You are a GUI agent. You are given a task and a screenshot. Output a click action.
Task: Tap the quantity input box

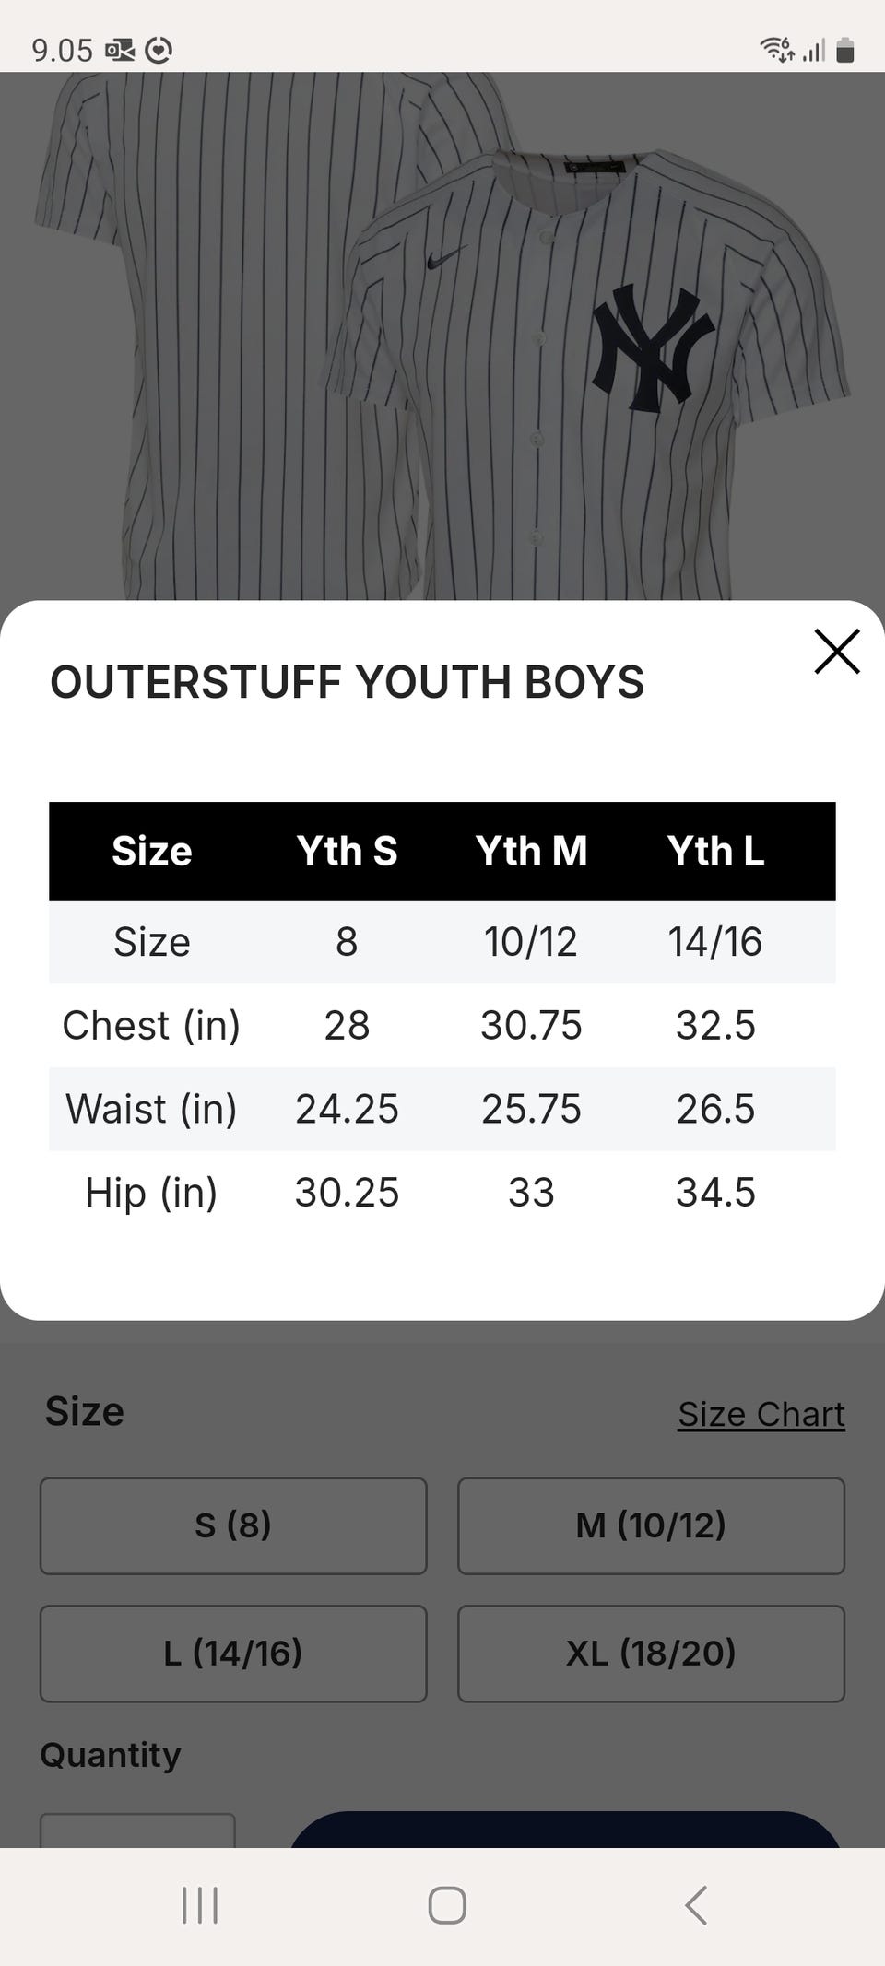point(137,1831)
